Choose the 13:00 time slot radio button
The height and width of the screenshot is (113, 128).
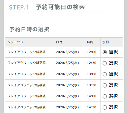click(x=105, y=74)
